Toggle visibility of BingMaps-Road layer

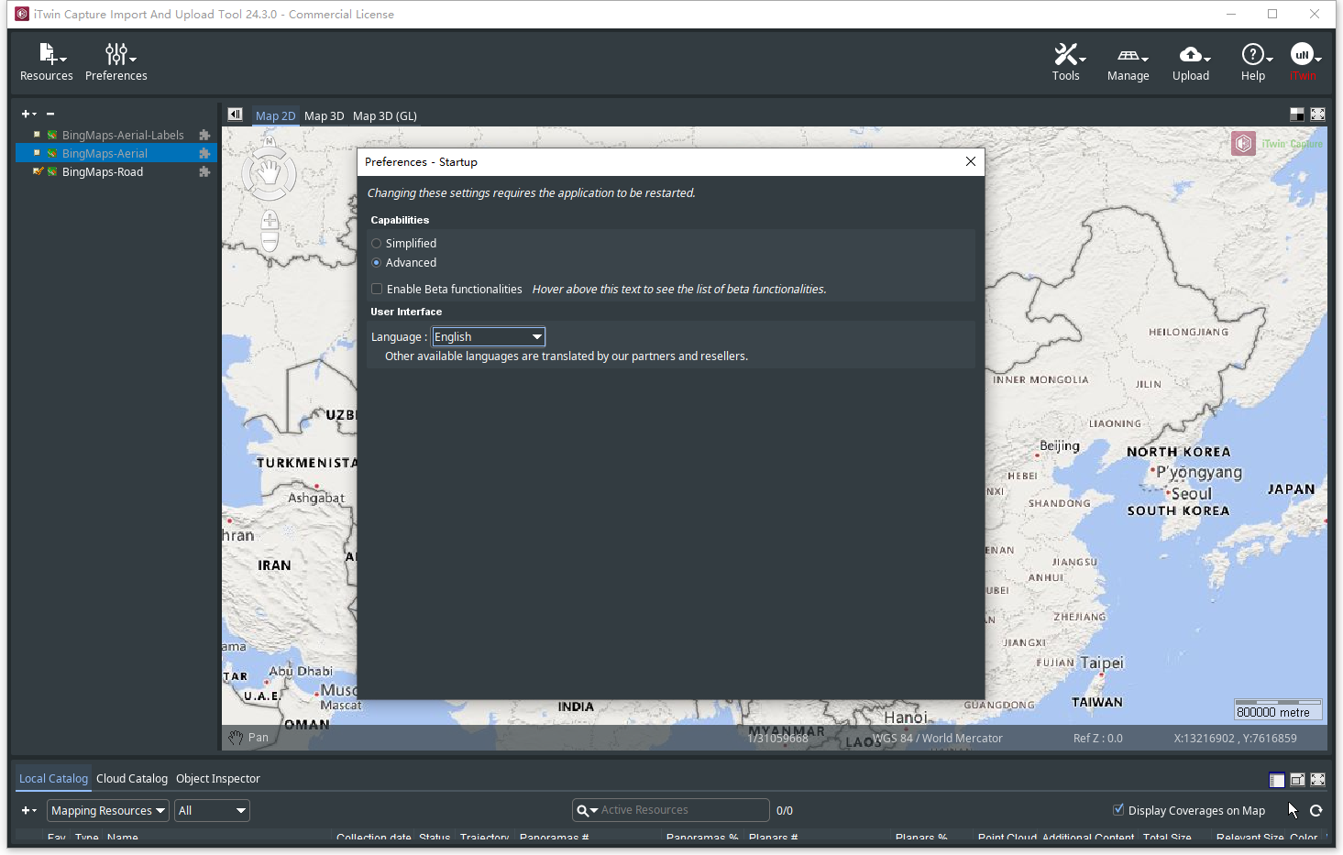[x=37, y=171]
